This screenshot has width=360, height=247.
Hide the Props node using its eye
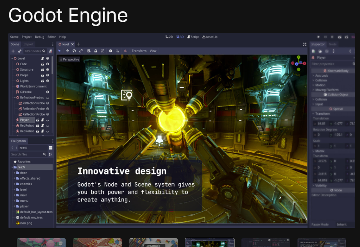point(48,75)
